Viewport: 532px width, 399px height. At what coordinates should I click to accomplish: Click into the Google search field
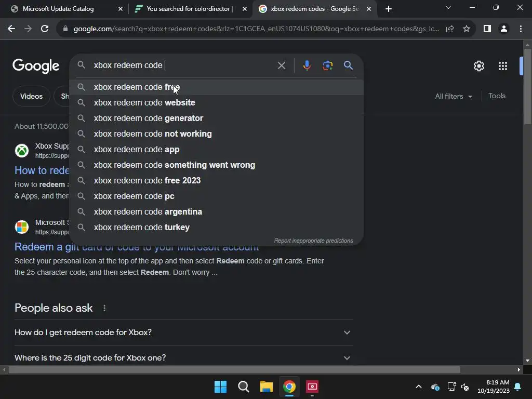[183, 65]
